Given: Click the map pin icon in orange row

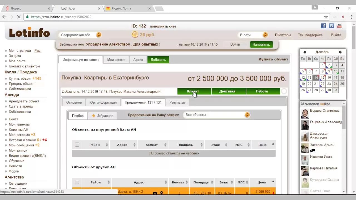Looking at the screenshot, I should (162, 193).
